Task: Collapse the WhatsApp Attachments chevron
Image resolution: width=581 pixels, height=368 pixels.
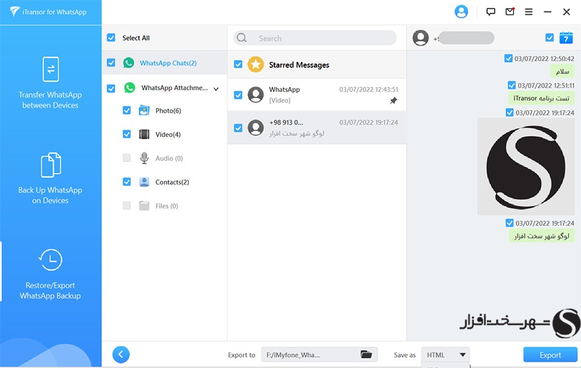Action: (x=216, y=88)
